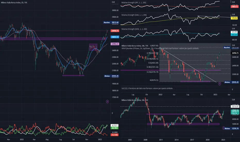Click the purple 24982.41 moving average label

pyautogui.click(x=115, y=44)
